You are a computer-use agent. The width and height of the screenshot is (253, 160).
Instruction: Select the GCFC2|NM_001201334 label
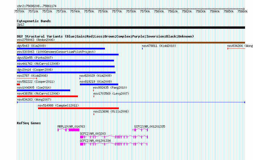coord(95,141)
